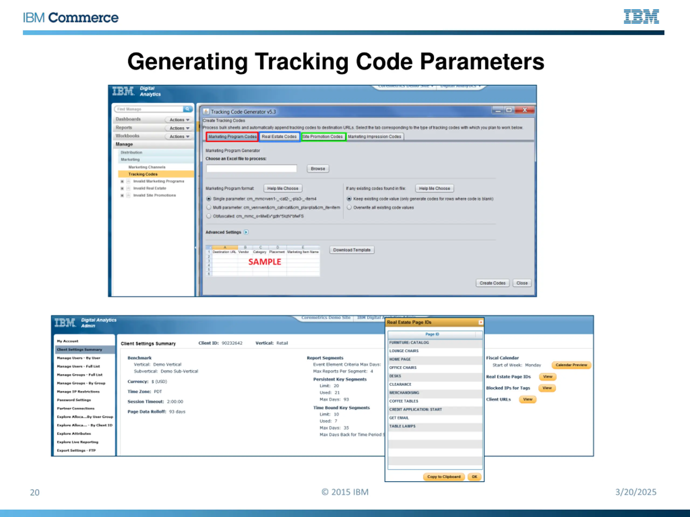Click the IBM logo at slide top right
690x517 pixels.
641,16
